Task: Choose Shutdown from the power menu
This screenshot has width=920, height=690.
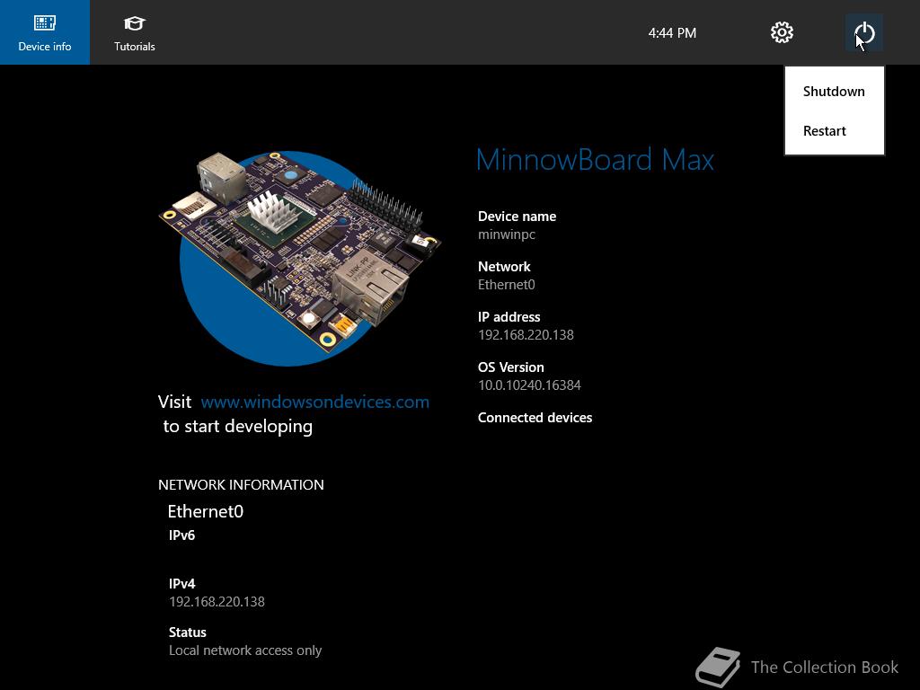Action: point(834,92)
